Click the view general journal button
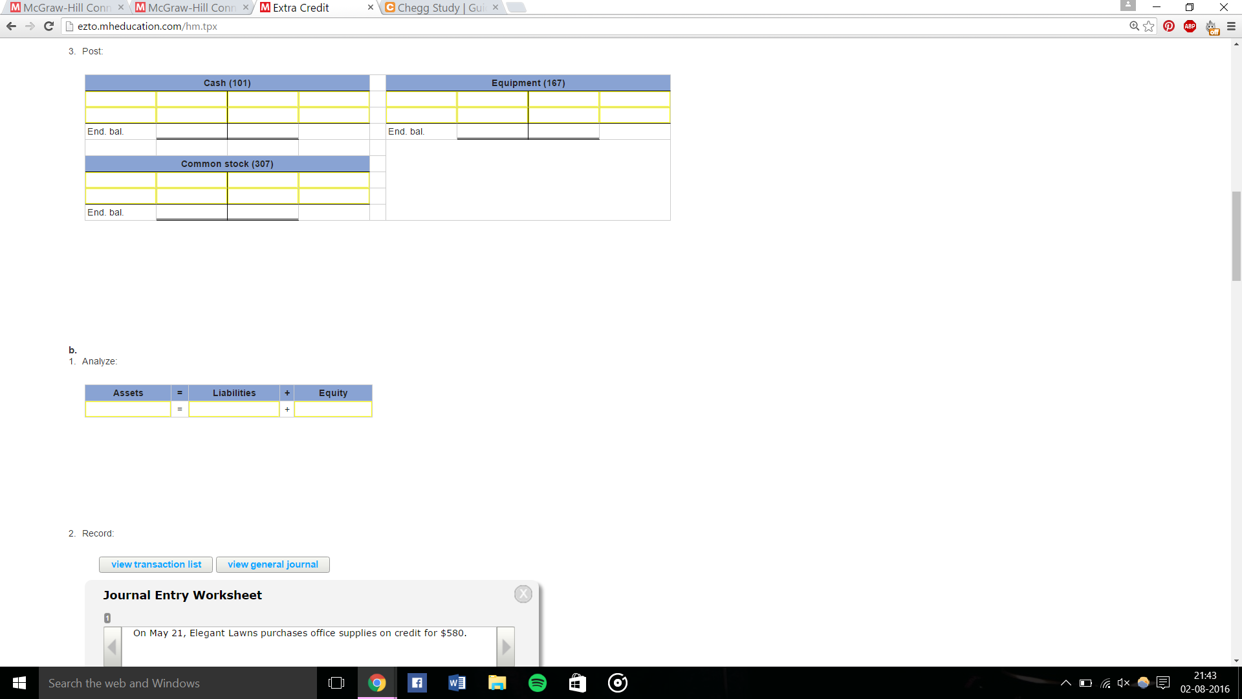 (x=272, y=564)
